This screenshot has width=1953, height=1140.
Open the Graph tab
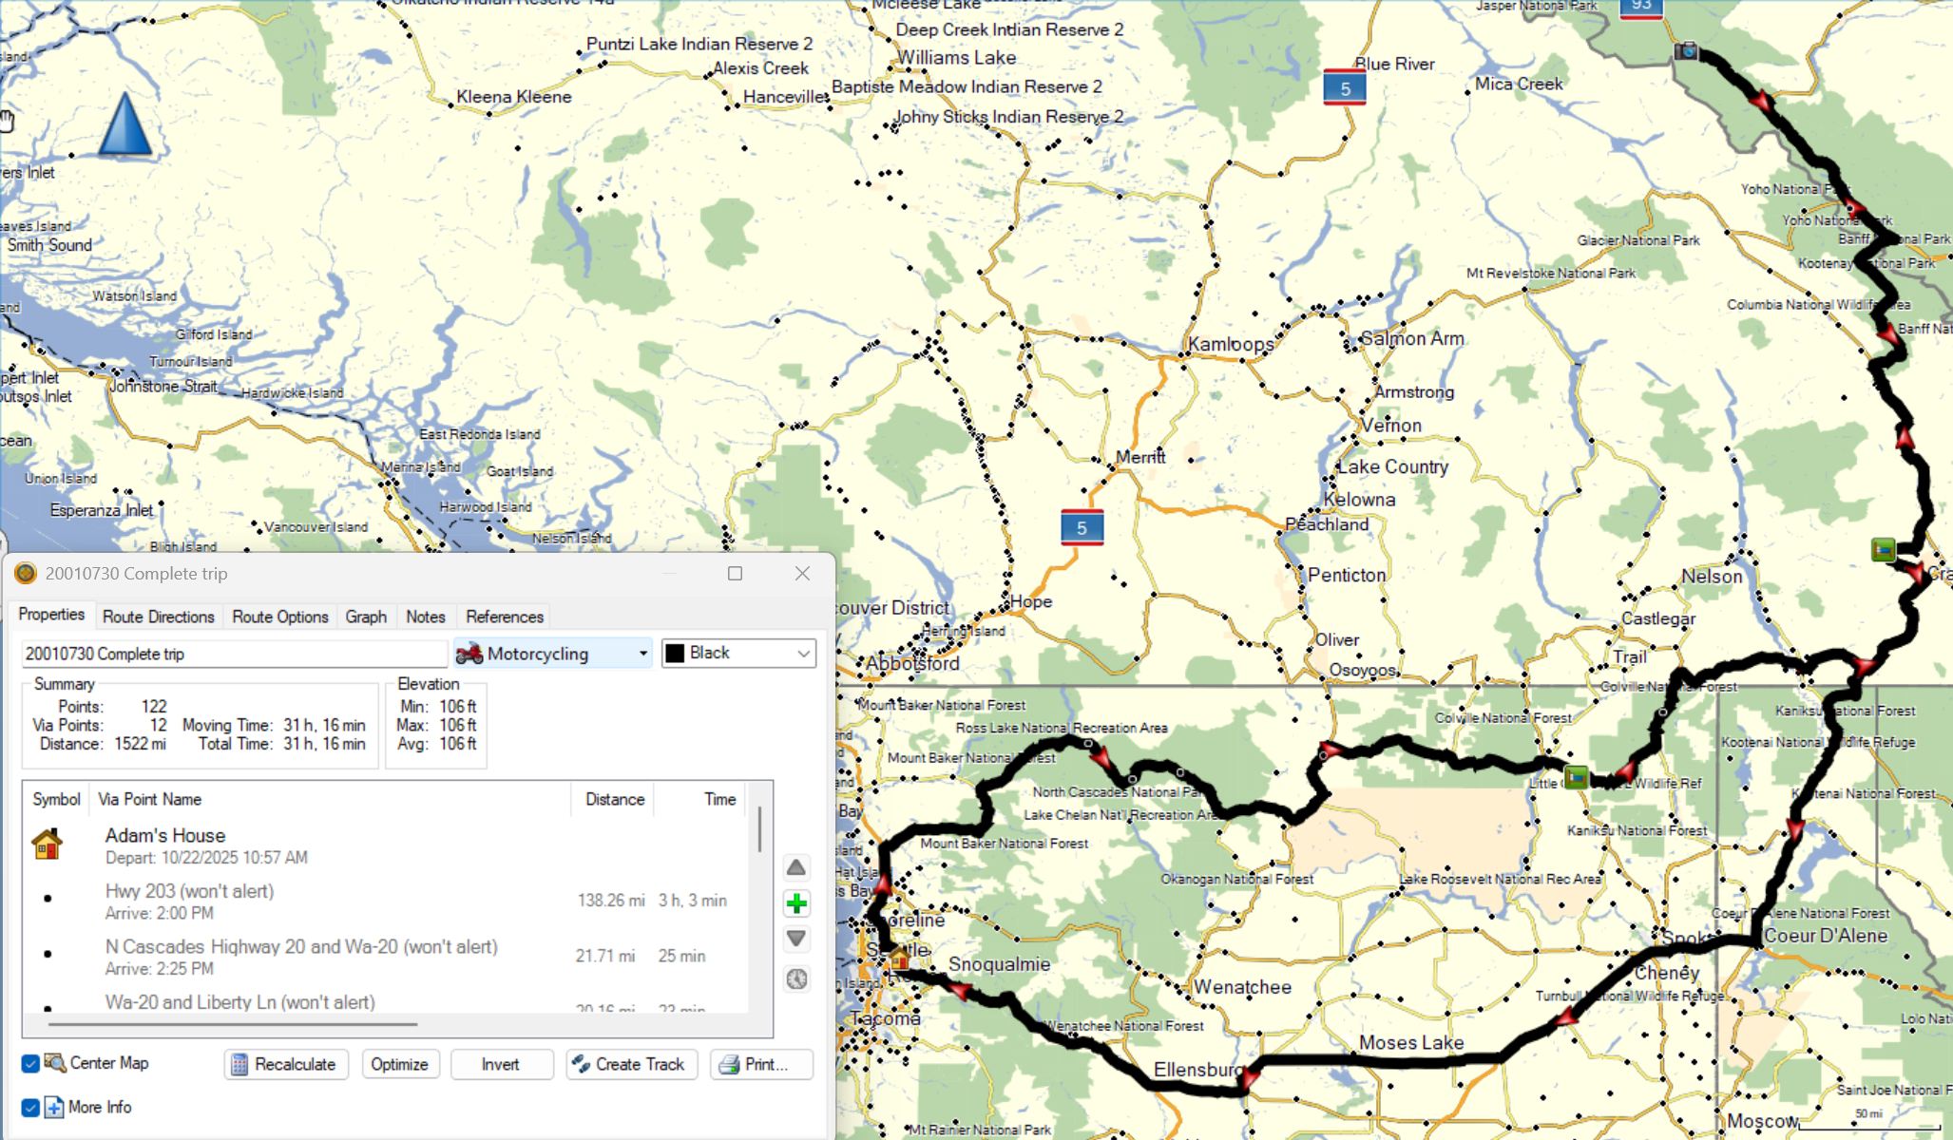pyautogui.click(x=366, y=617)
